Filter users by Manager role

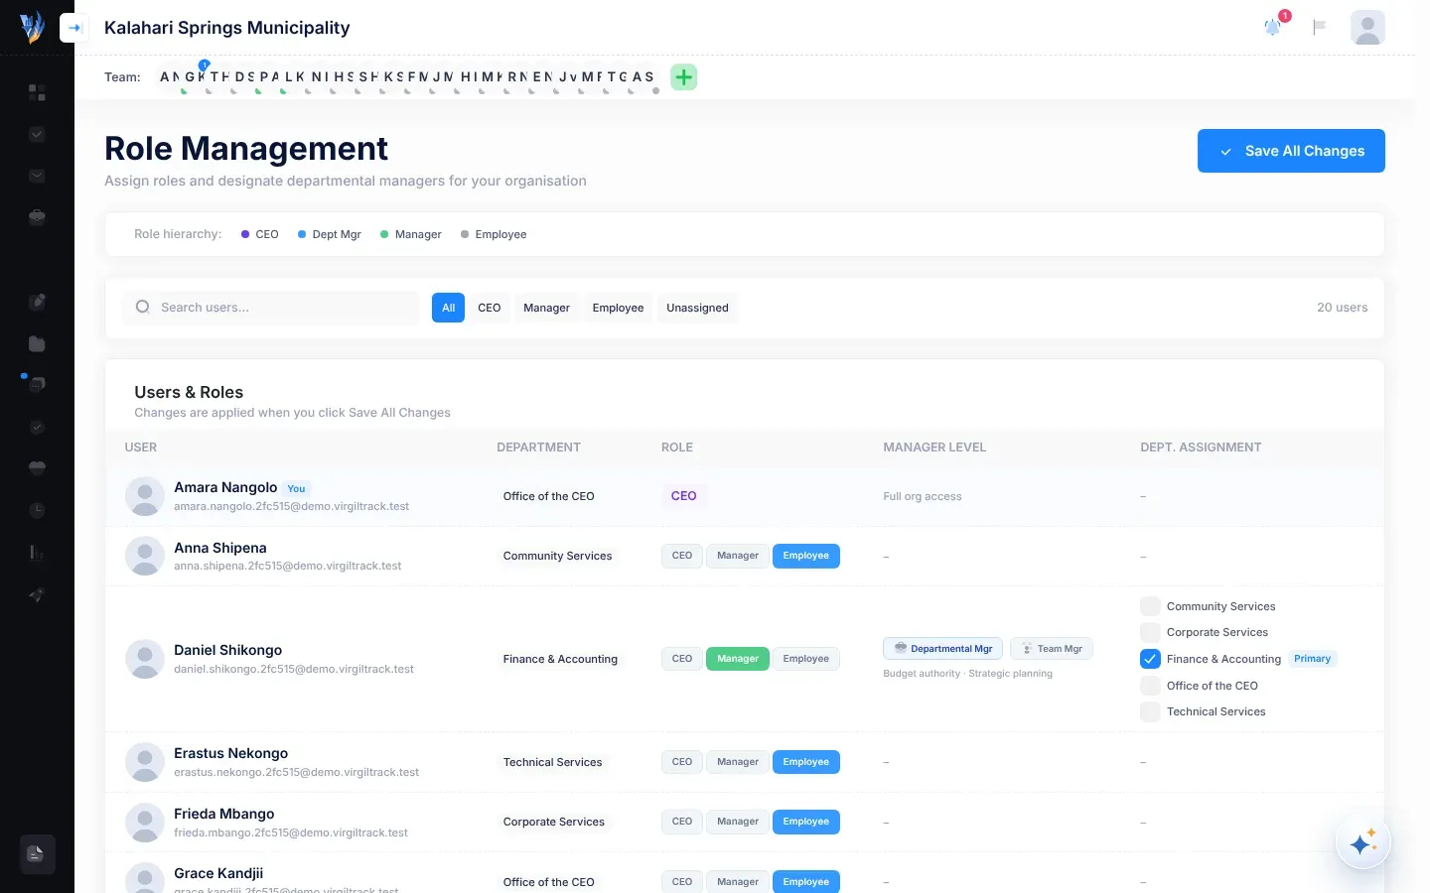coord(546,308)
